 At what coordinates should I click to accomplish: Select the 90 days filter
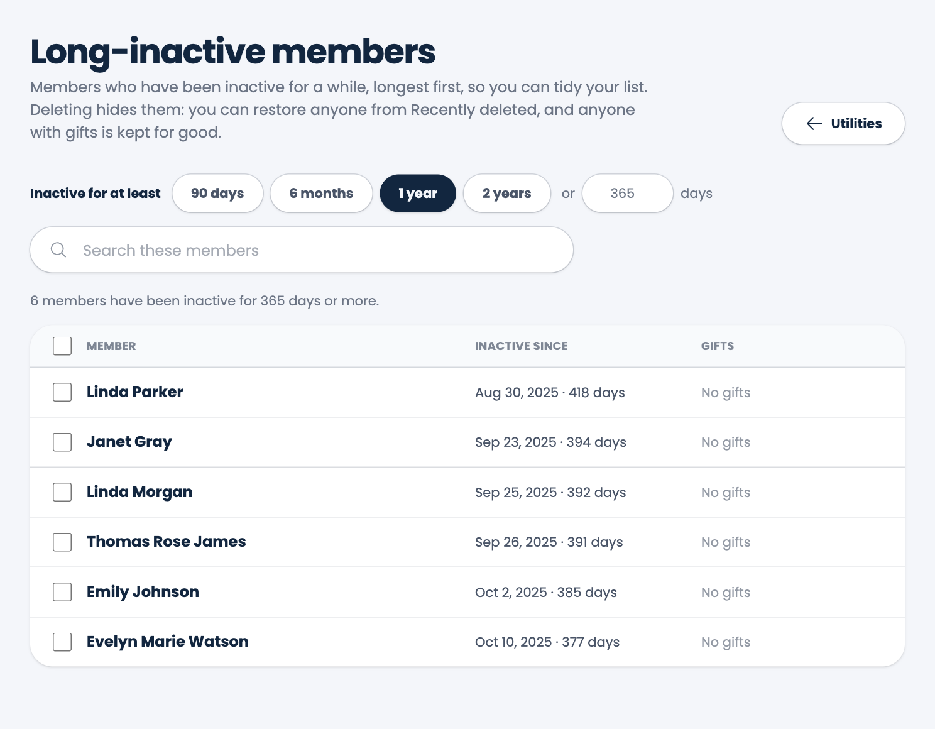point(217,194)
